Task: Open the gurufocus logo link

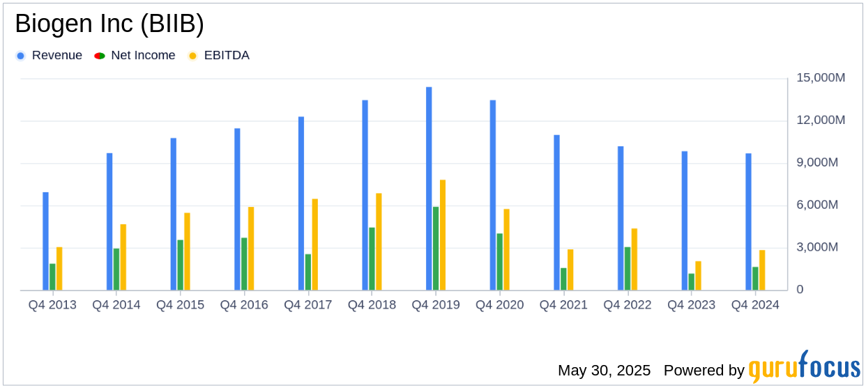Action: (x=804, y=367)
